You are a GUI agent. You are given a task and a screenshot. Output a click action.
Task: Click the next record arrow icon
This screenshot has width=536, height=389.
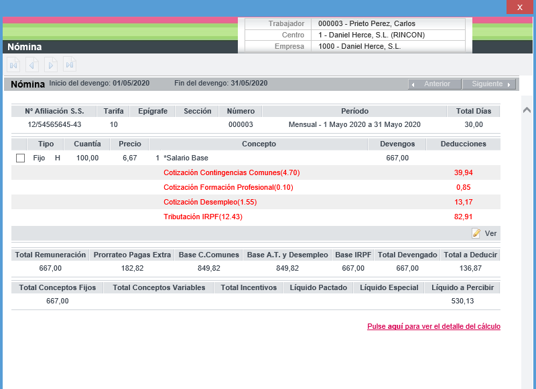51,65
